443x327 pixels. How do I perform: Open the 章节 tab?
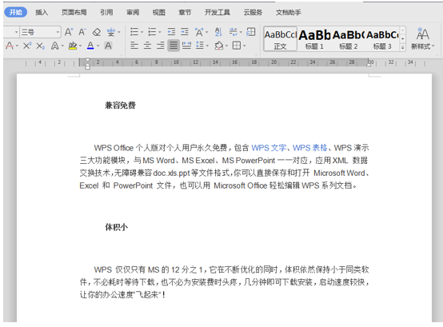(185, 12)
